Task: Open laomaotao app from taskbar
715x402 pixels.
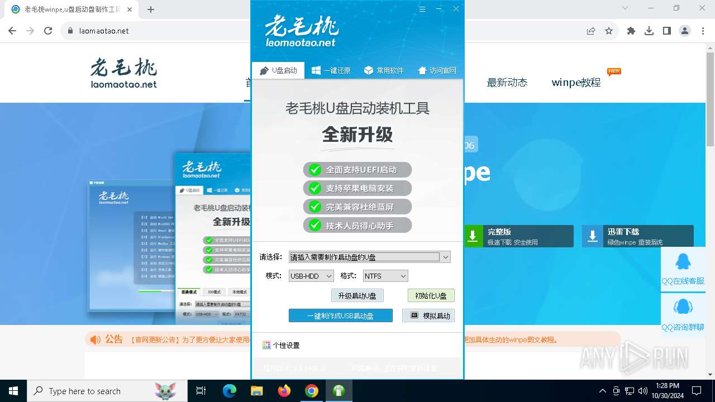Action: pos(339,391)
